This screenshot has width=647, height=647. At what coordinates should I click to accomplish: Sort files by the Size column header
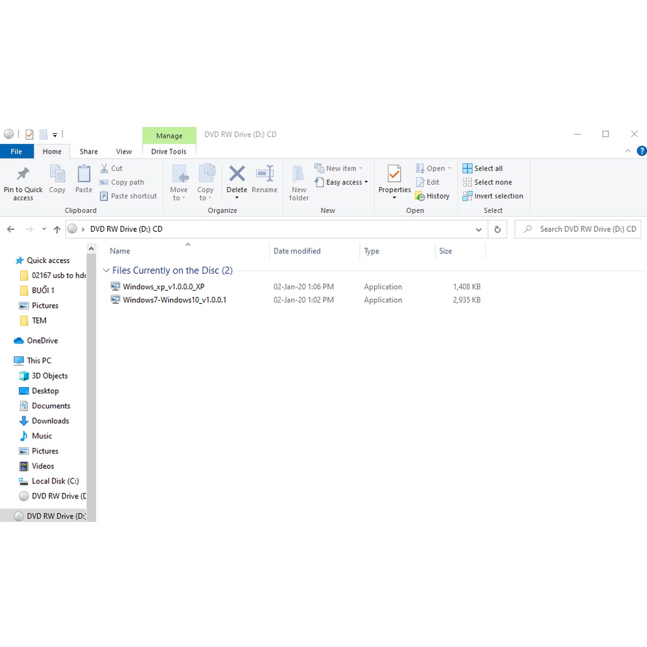(x=446, y=251)
